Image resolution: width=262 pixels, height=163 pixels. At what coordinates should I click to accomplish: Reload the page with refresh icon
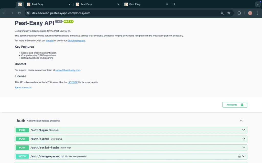click(x=19, y=13)
